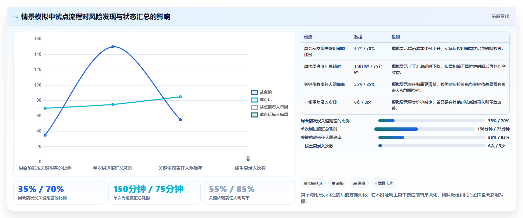523x218 pixels.
Task: Click the table row name 一线重复录入次数
Action: 320,102
